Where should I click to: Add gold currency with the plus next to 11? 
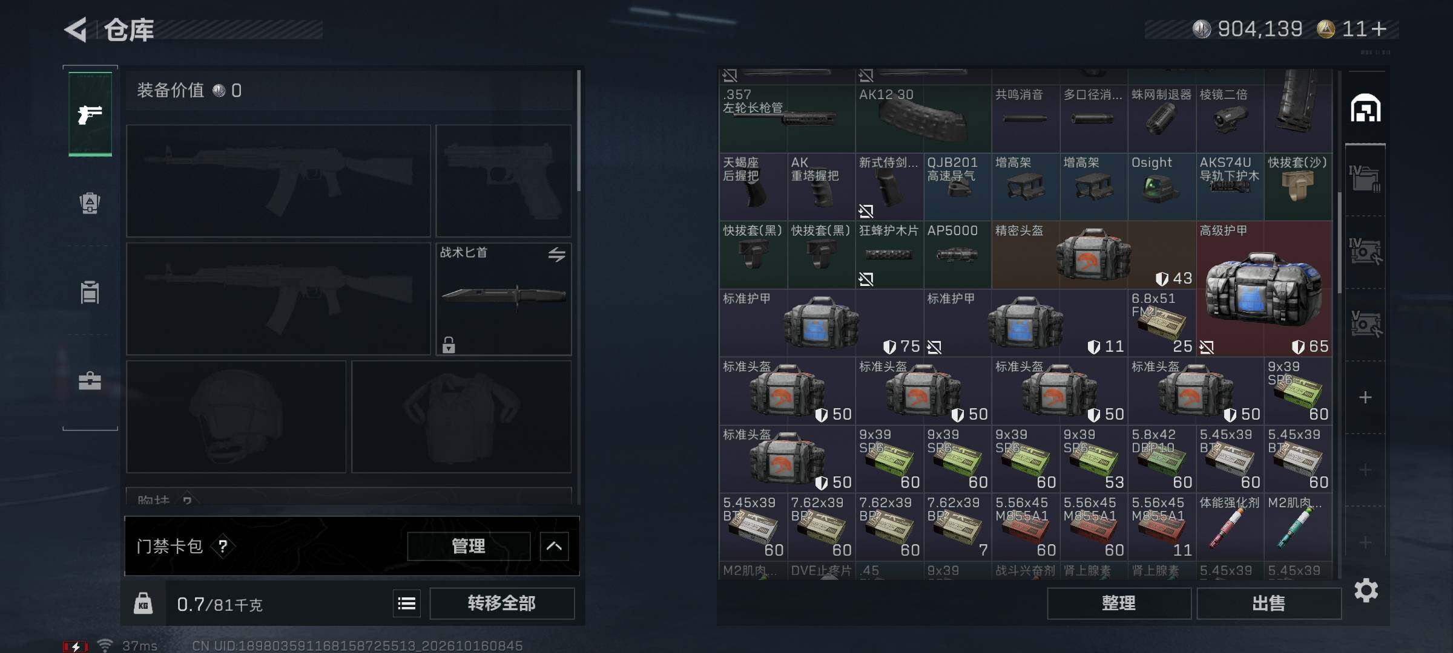[x=1379, y=29]
